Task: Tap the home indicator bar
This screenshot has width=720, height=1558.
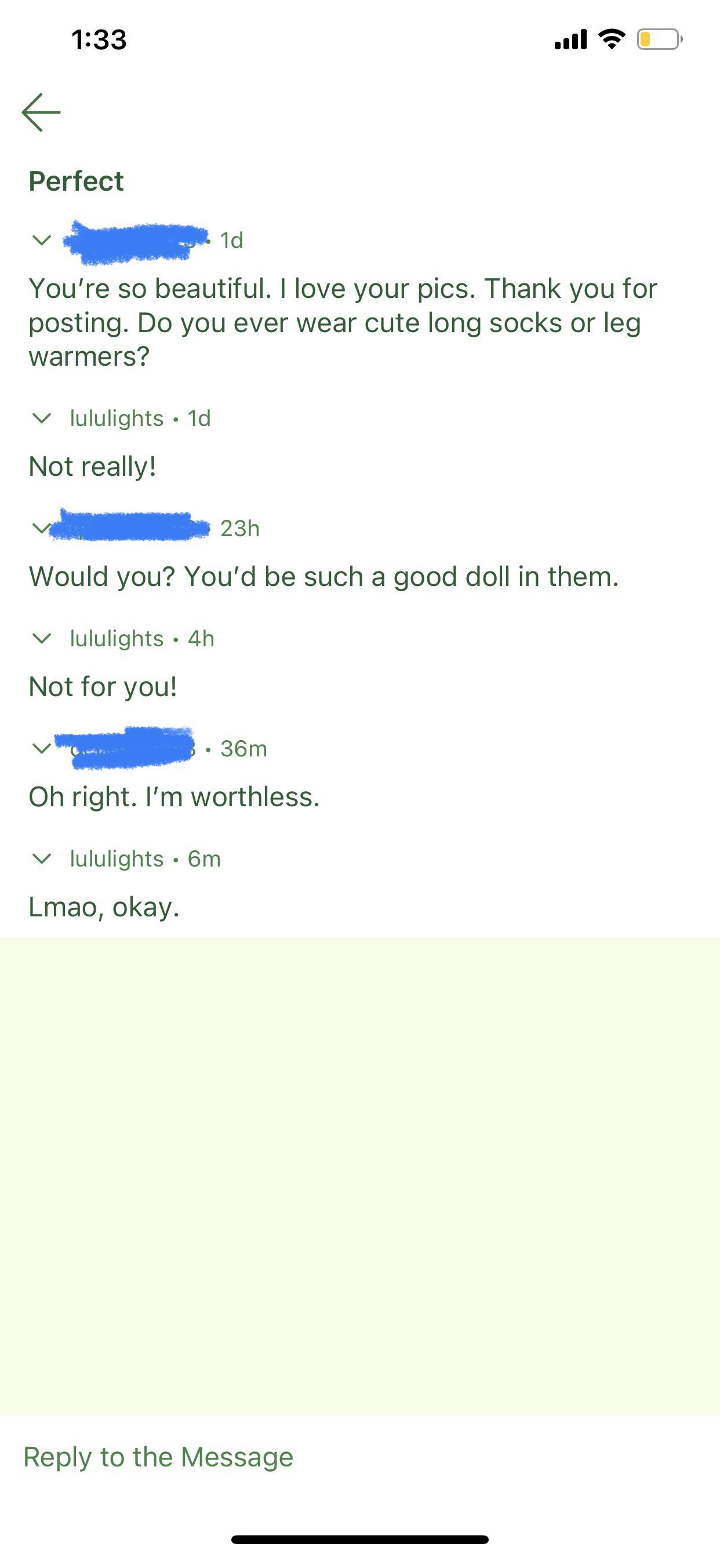Action: pos(360,1539)
